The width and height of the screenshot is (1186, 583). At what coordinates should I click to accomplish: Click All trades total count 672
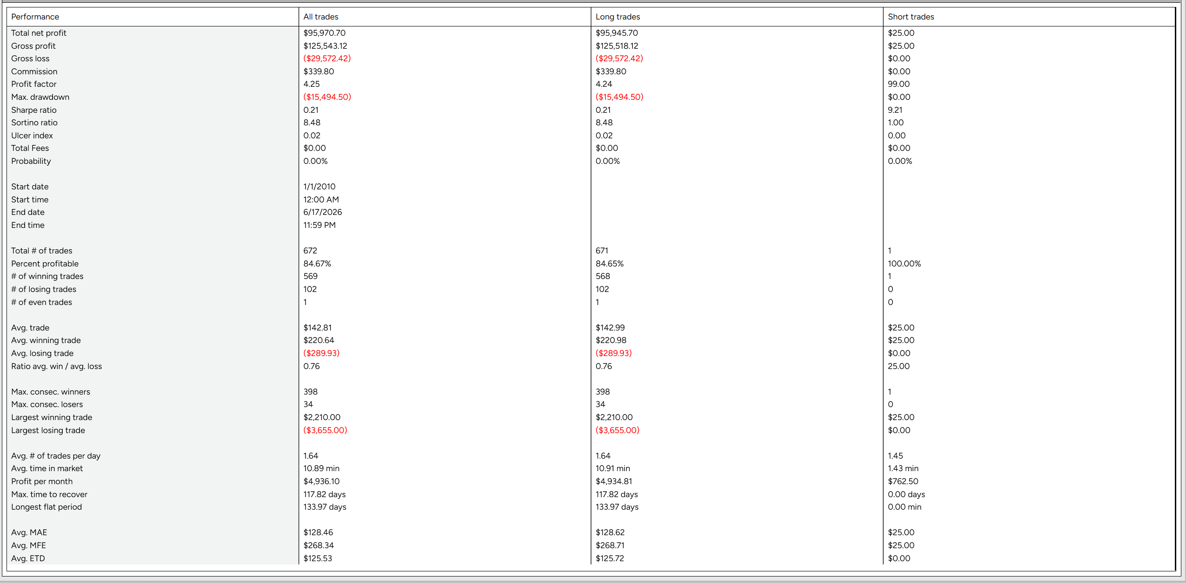[310, 251]
